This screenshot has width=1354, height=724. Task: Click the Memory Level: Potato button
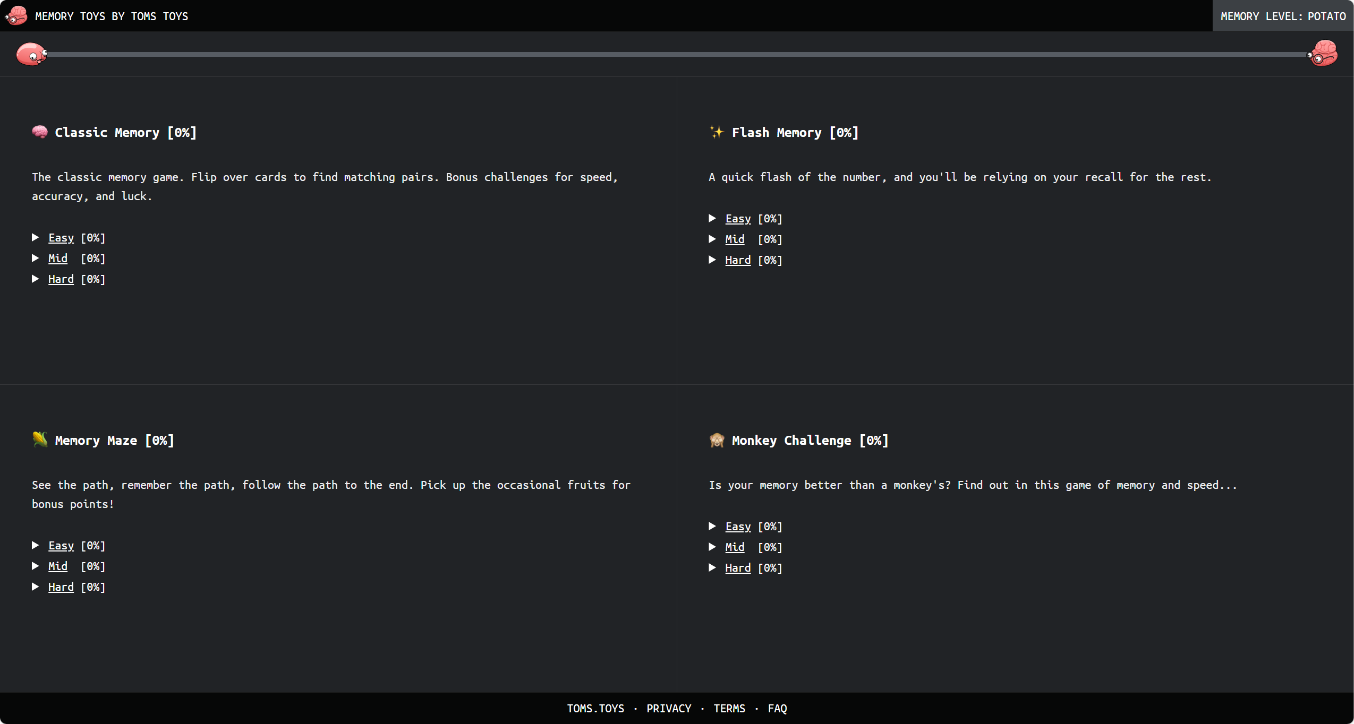tap(1283, 16)
